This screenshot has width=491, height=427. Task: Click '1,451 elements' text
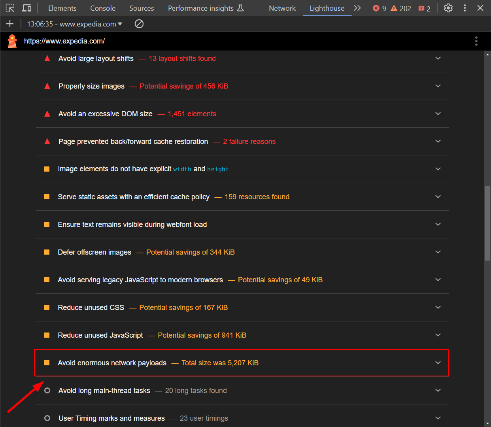click(192, 114)
